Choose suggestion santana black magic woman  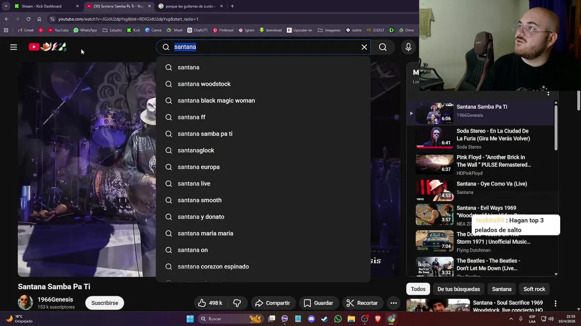263,101
